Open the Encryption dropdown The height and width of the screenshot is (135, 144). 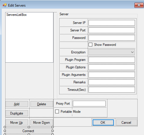[112, 52]
